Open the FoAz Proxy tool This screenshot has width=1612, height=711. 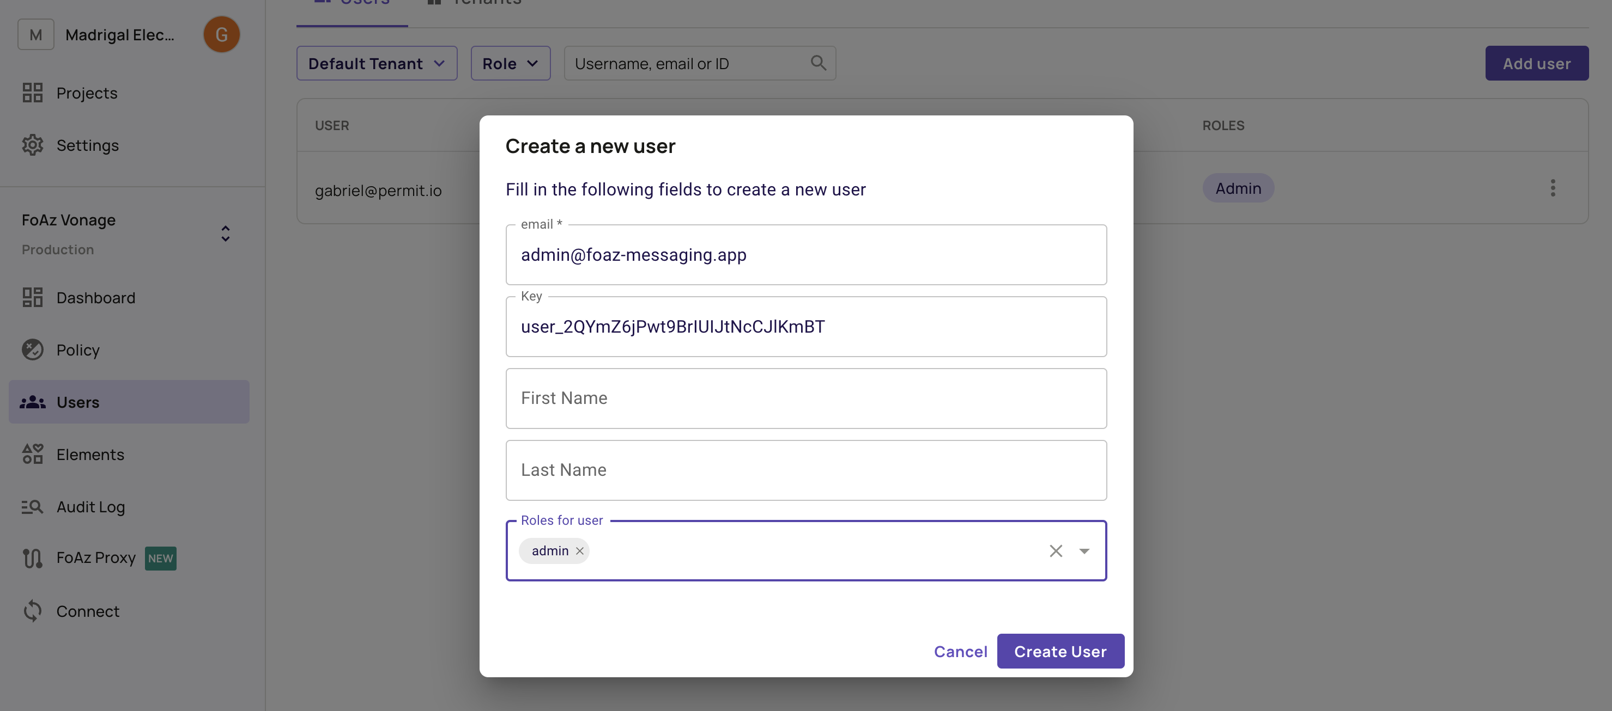tap(95, 559)
